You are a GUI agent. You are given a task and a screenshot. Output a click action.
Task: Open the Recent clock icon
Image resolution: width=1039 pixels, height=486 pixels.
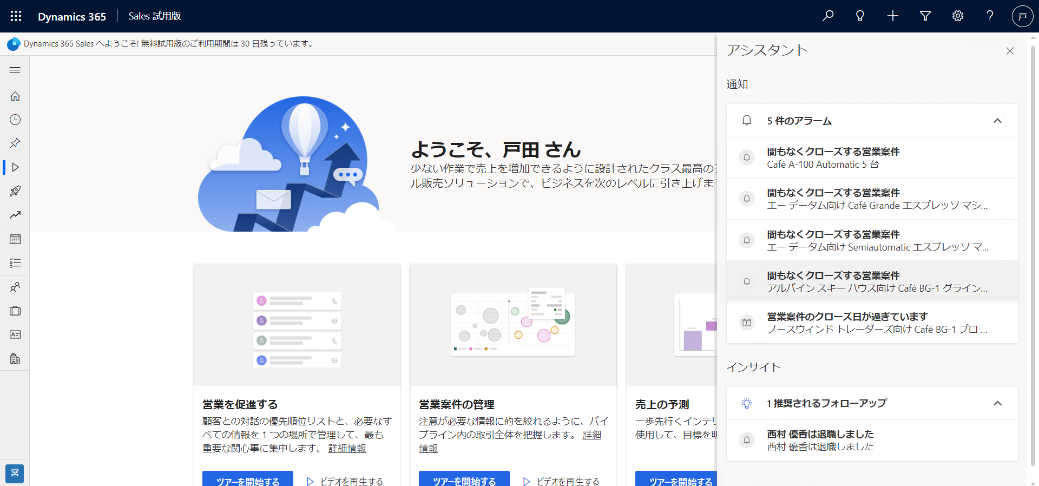pyautogui.click(x=15, y=120)
